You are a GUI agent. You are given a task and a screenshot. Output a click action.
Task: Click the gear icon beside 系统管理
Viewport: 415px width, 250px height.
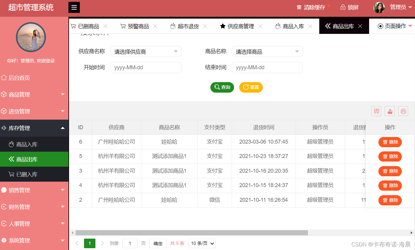coord(4,240)
